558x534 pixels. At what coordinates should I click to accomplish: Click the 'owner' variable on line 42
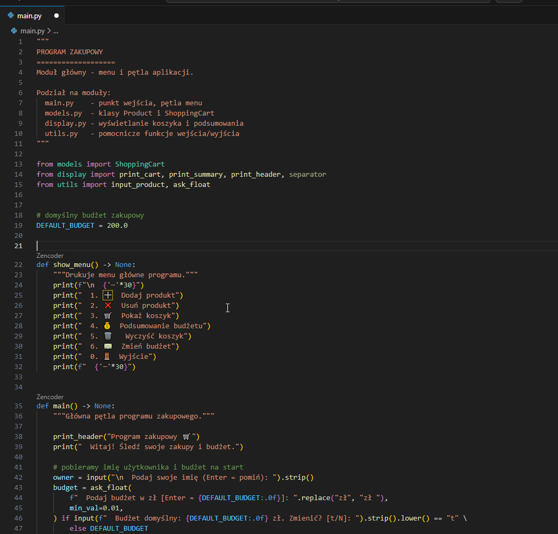(63, 478)
